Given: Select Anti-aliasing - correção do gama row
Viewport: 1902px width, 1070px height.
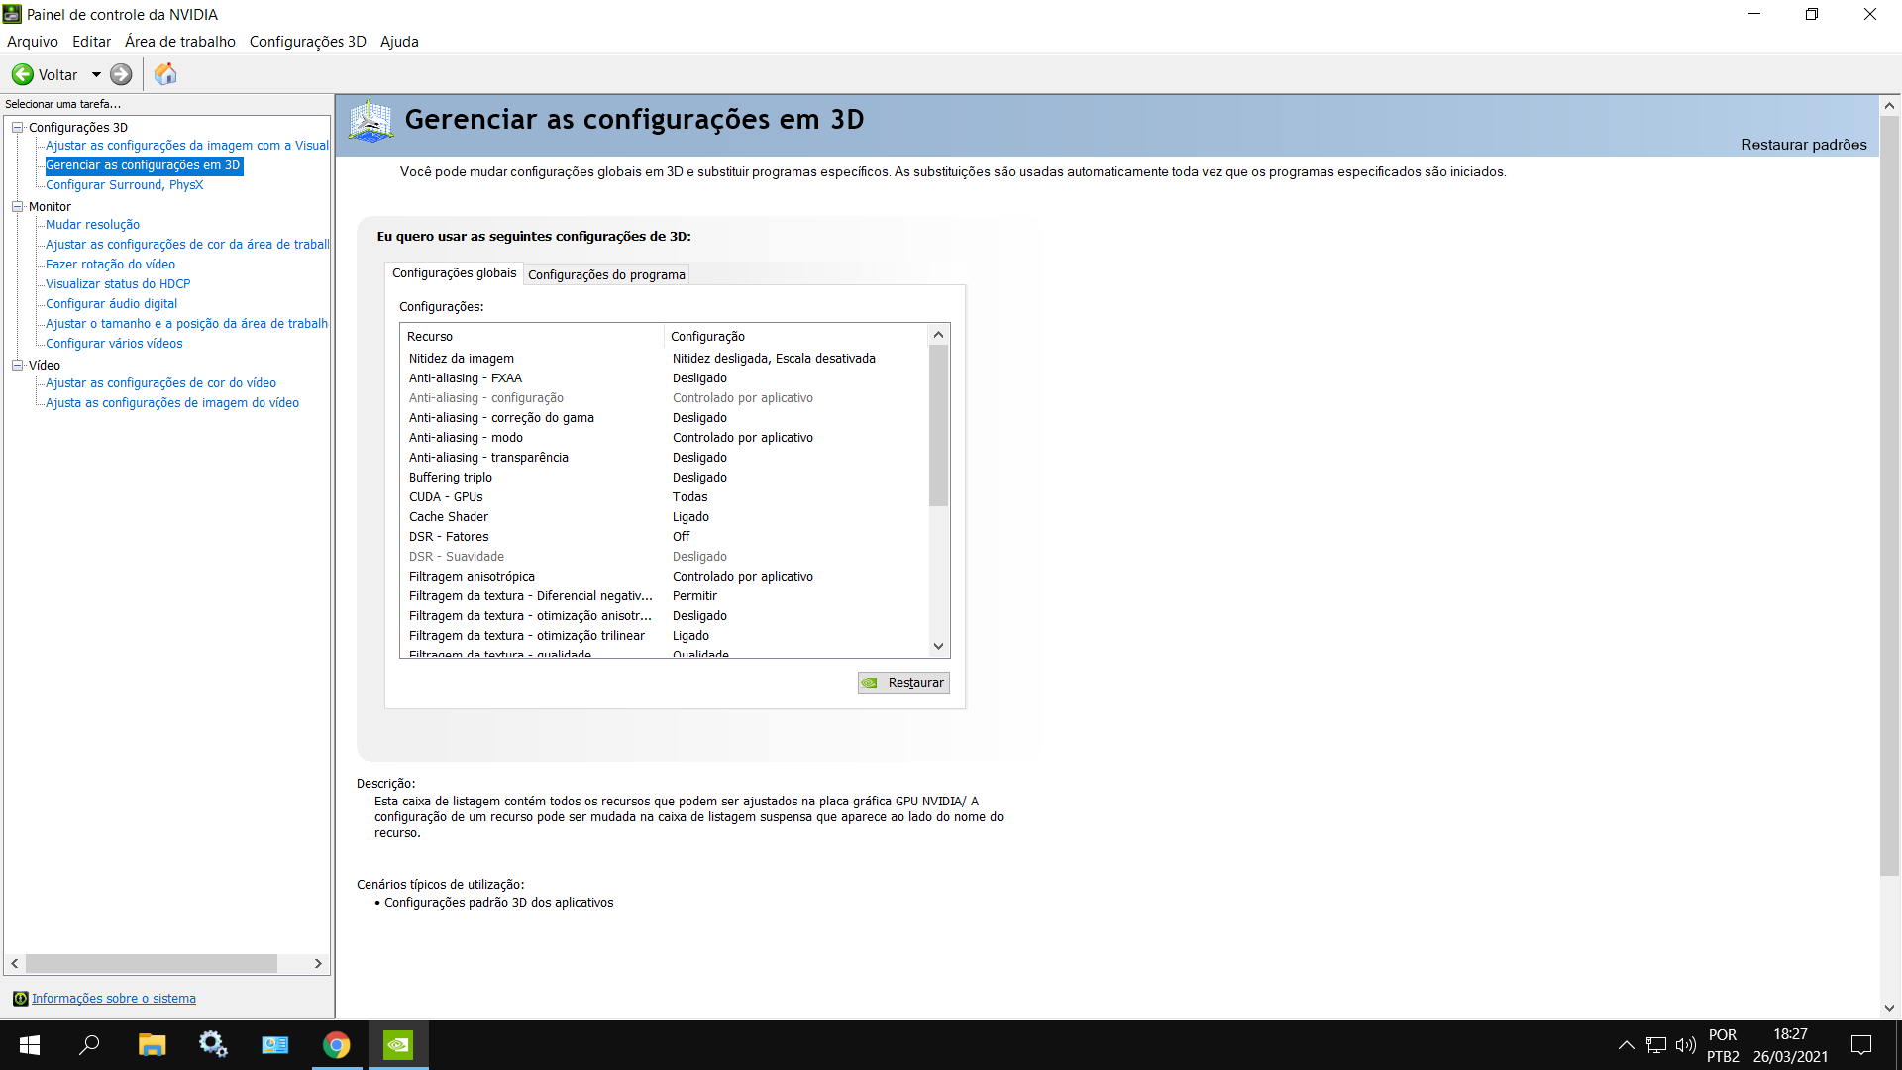Looking at the screenshot, I should click(x=665, y=418).
